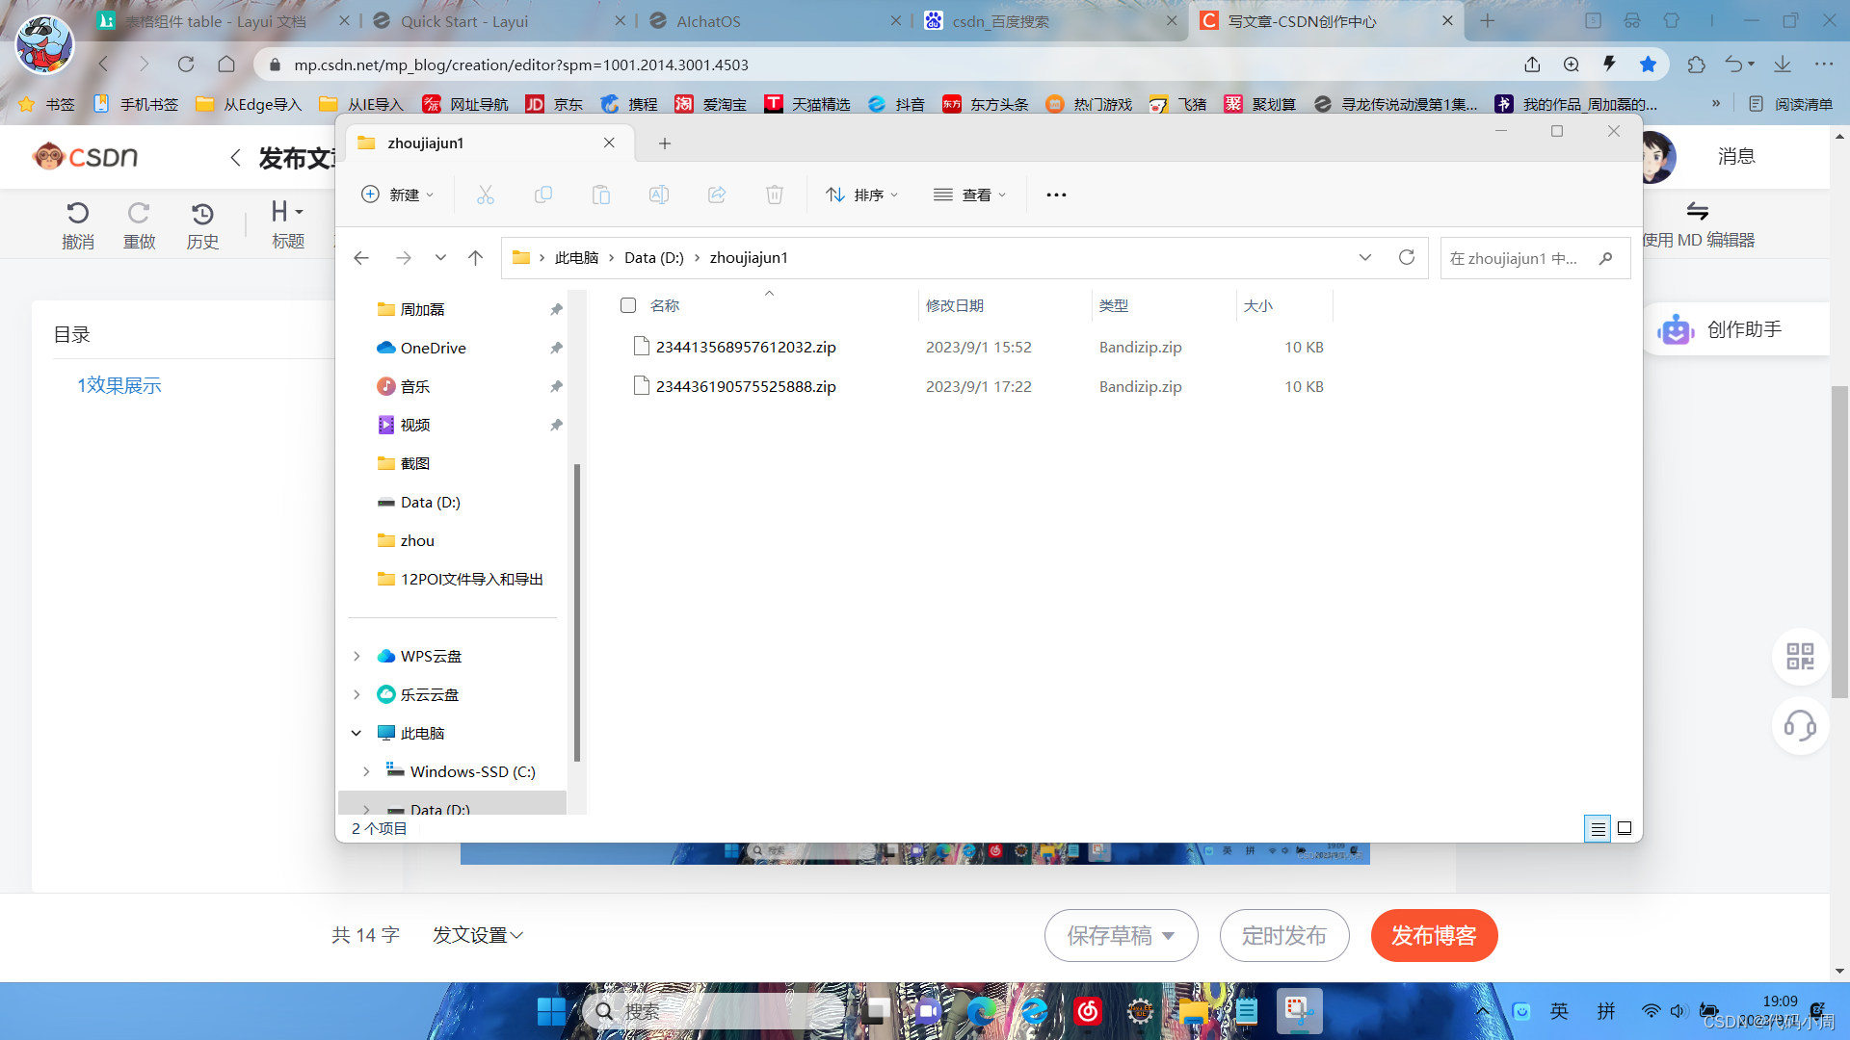Select the Cut icon in the Explorer toolbar

click(485, 194)
